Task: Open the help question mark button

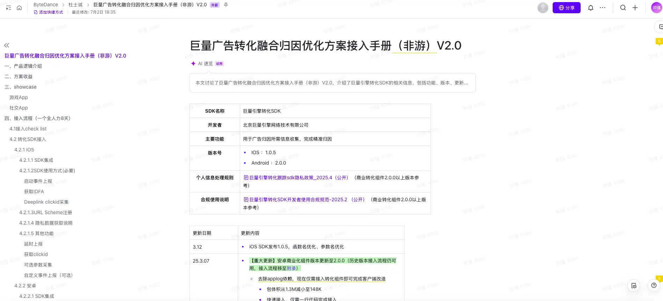Action: pyautogui.click(x=654, y=285)
